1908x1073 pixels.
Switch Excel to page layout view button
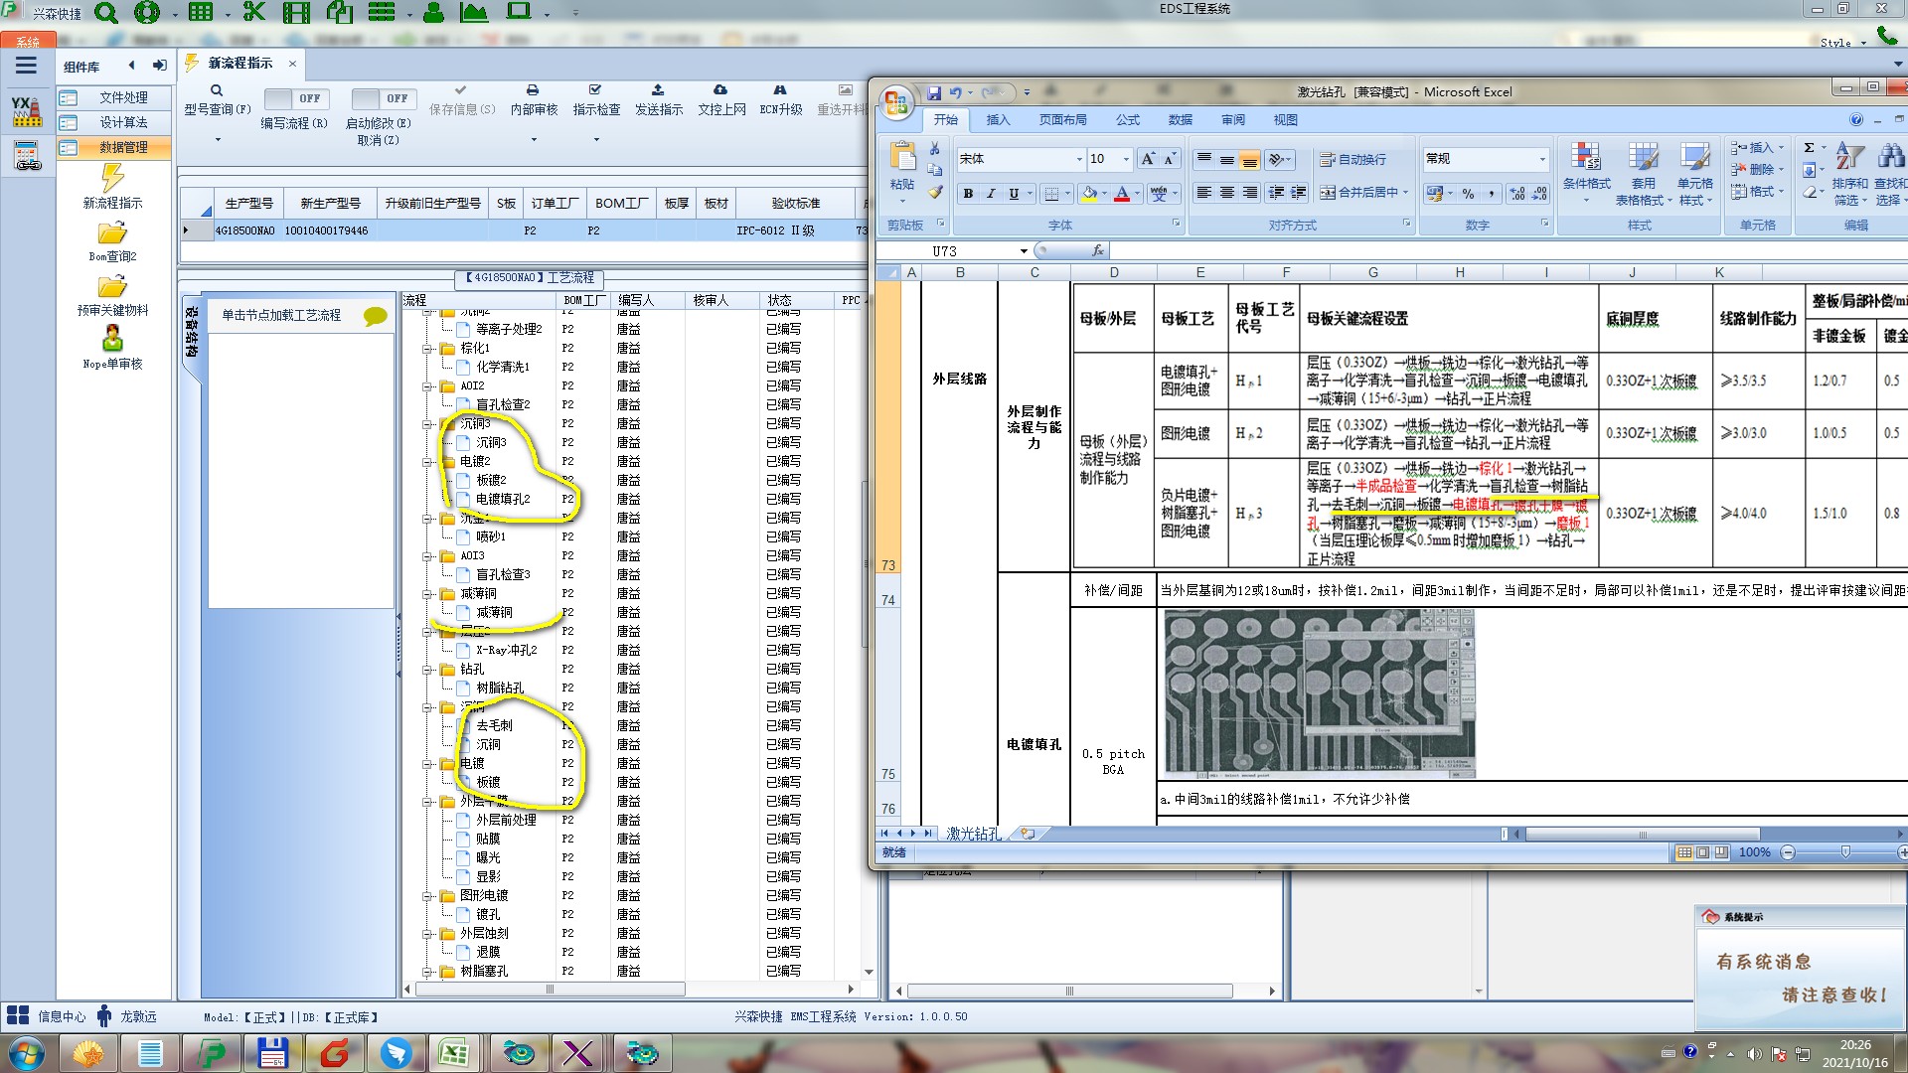pyautogui.click(x=1702, y=852)
